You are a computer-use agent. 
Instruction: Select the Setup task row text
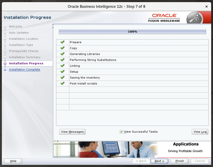[x=74, y=72]
